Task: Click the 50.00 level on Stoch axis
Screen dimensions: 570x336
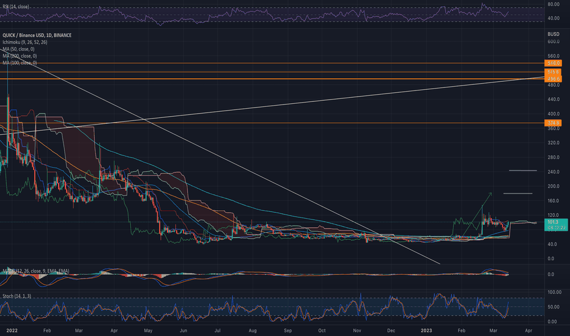Action: point(553,307)
